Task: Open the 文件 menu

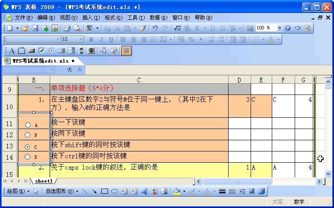Action: click(24, 18)
